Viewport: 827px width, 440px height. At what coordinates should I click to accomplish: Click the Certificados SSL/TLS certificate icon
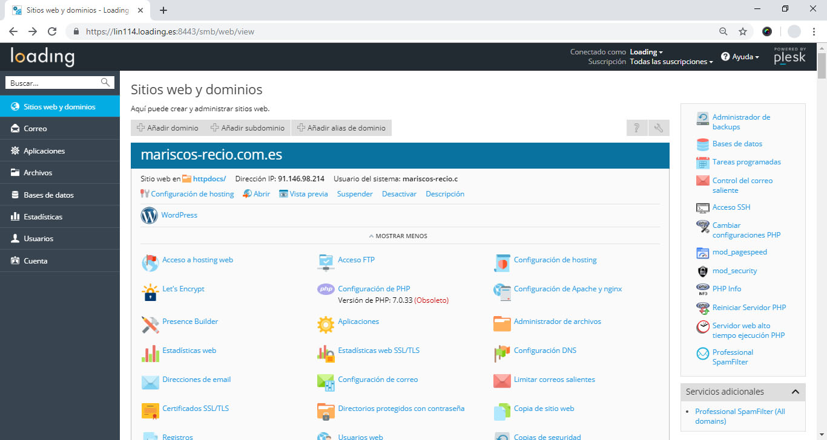[x=150, y=412]
